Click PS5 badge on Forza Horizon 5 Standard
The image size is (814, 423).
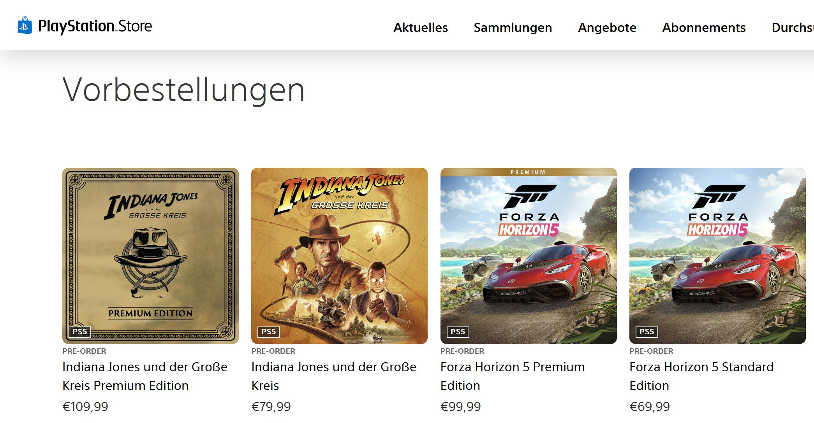coord(647,332)
